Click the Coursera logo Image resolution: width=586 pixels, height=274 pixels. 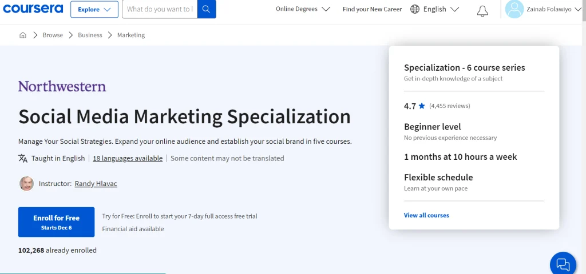pyautogui.click(x=33, y=9)
